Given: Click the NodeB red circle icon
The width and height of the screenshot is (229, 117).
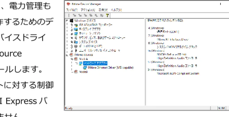Looking at the screenshot, I should pos(76,72).
